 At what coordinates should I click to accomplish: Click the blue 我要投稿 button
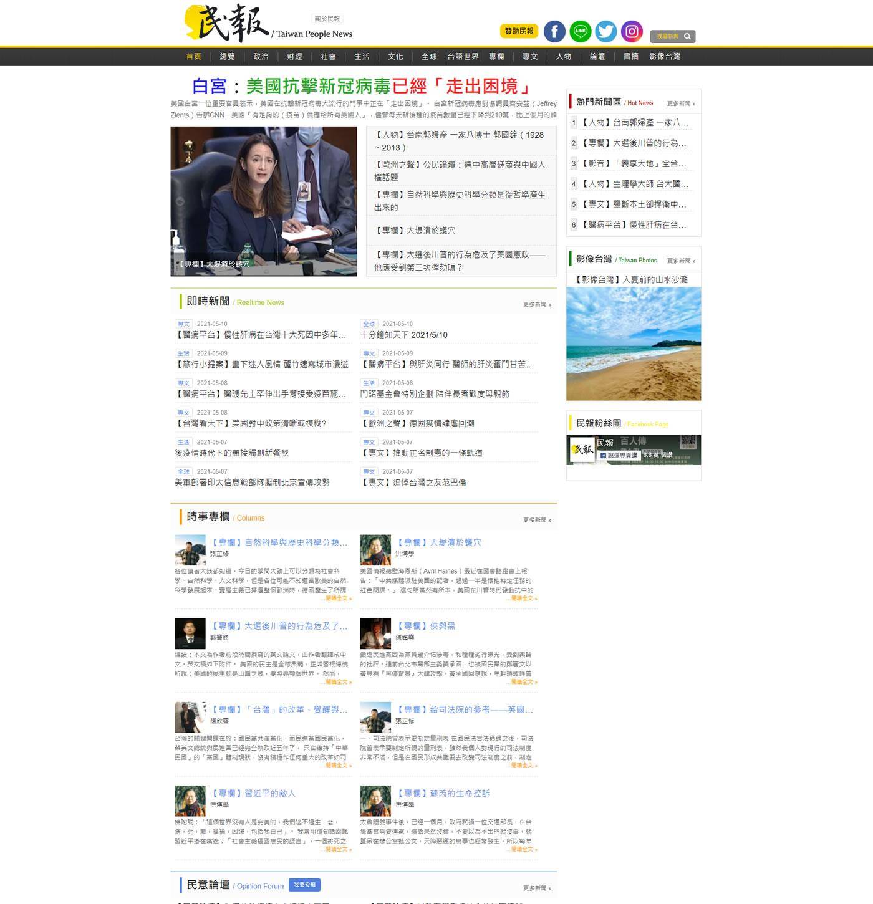click(304, 885)
